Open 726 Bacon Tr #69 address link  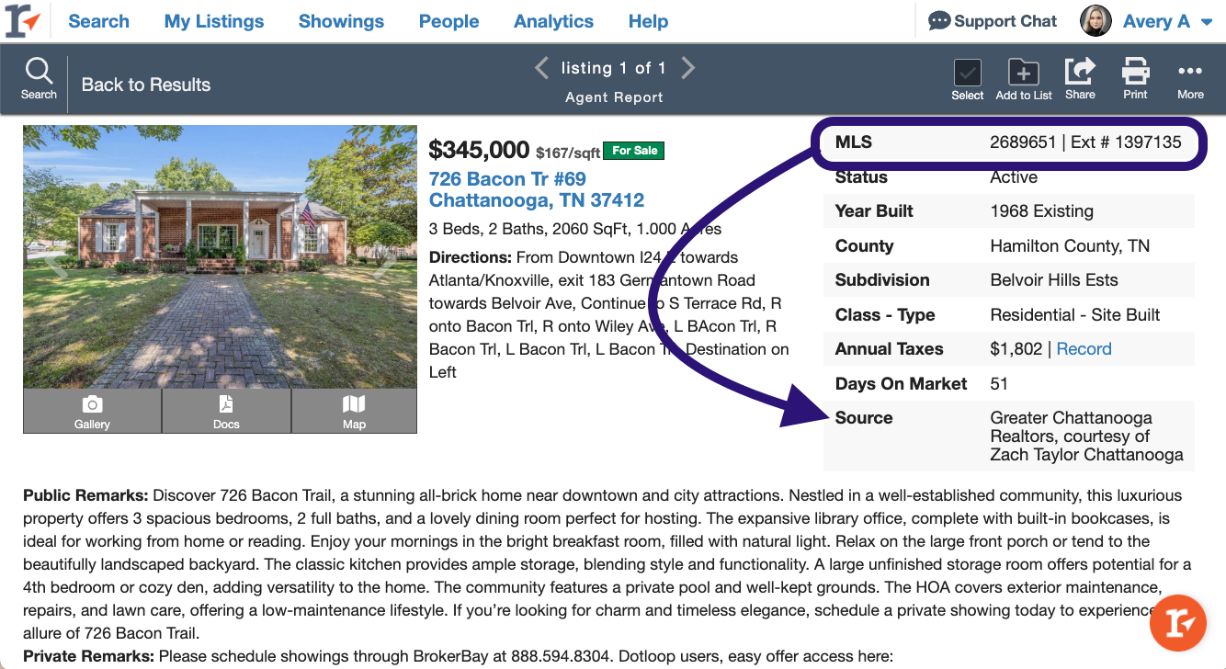pyautogui.click(x=507, y=179)
